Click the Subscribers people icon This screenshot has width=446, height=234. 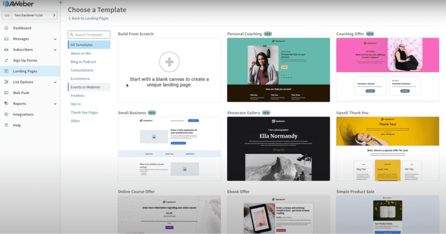[6, 50]
